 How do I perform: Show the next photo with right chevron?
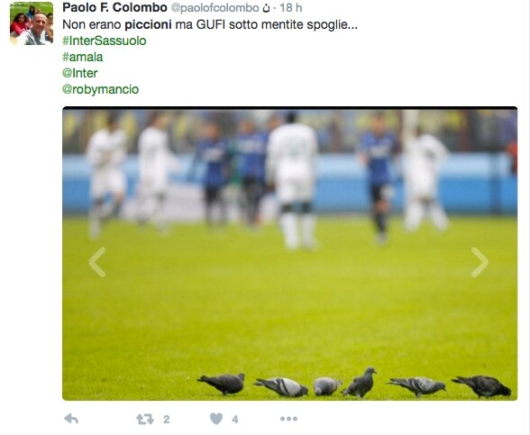pyautogui.click(x=480, y=262)
